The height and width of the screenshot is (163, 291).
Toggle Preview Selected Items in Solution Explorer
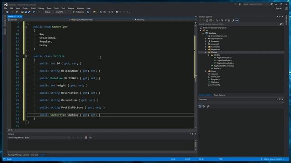click(x=237, y=20)
